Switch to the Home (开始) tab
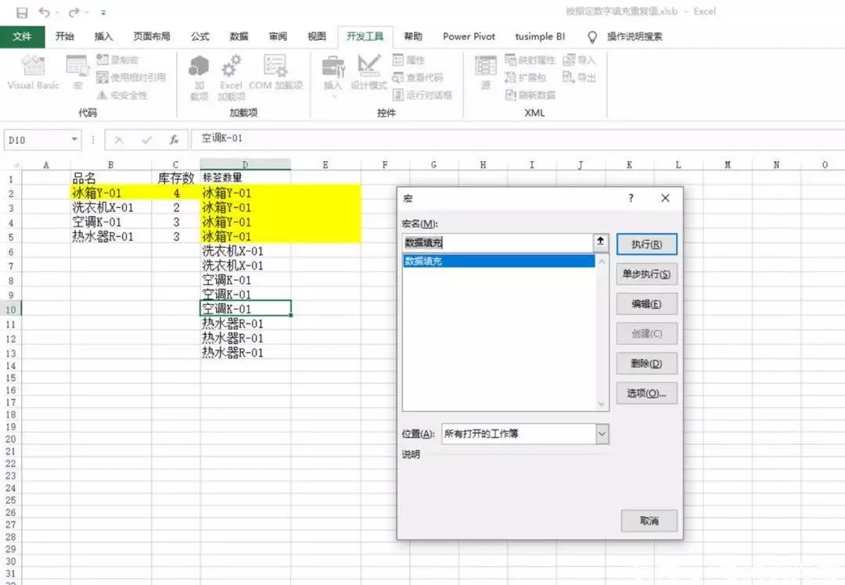The image size is (845, 585). [x=65, y=37]
